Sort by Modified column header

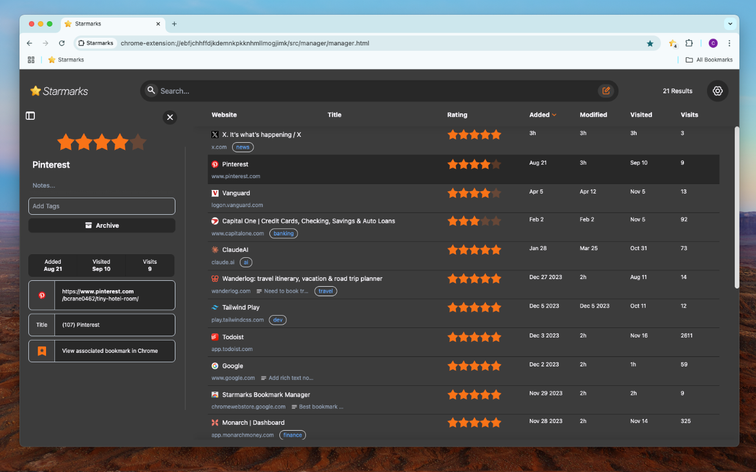(594, 115)
